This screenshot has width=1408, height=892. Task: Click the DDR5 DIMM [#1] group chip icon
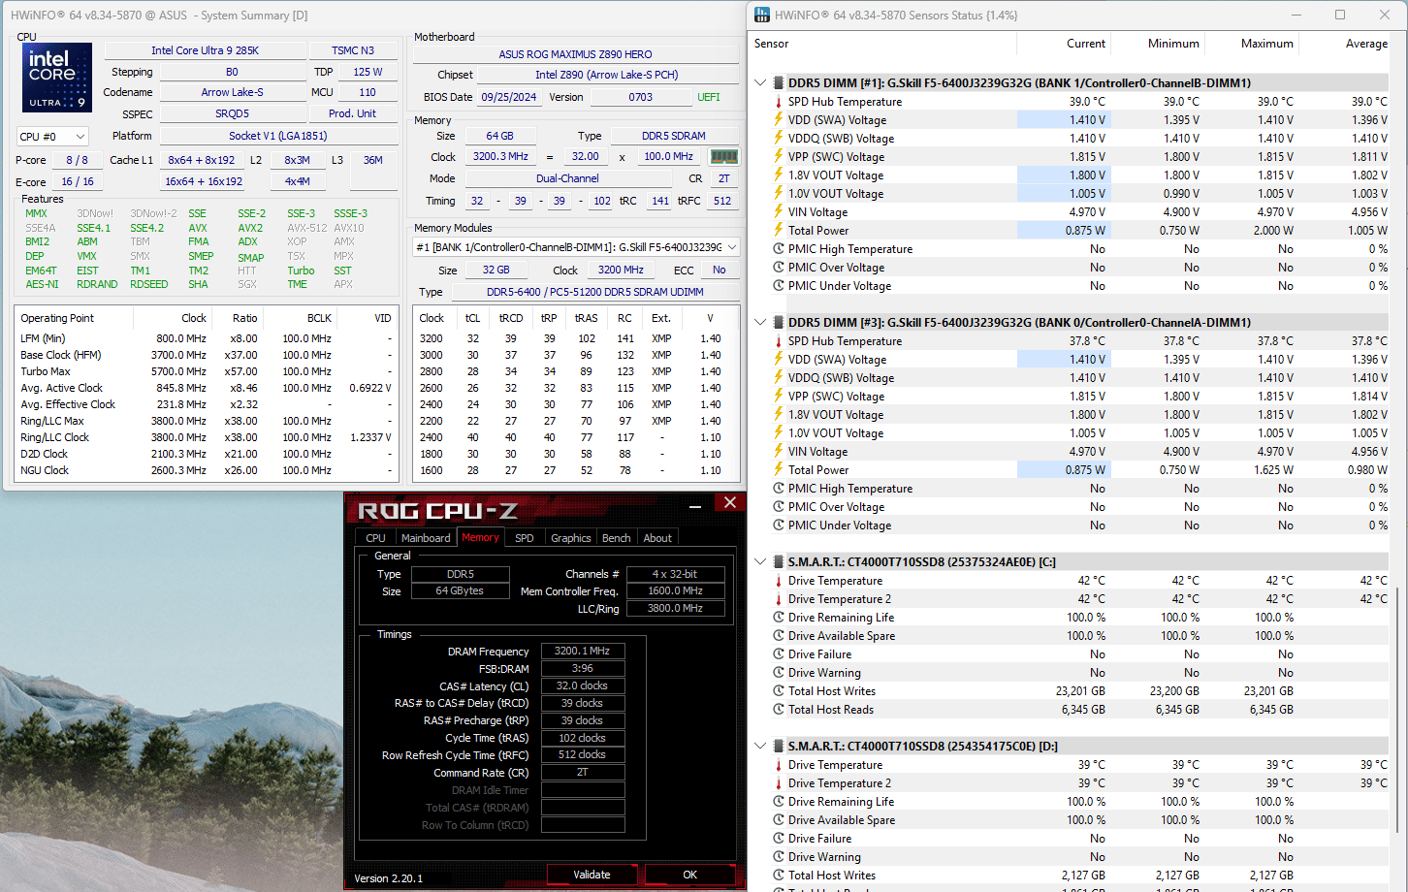click(778, 83)
